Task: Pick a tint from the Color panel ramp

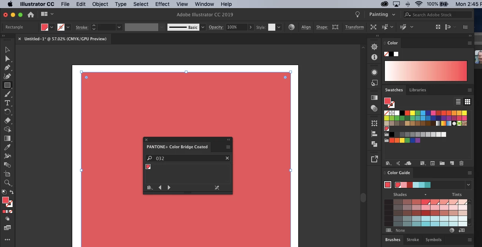Action: (426, 71)
